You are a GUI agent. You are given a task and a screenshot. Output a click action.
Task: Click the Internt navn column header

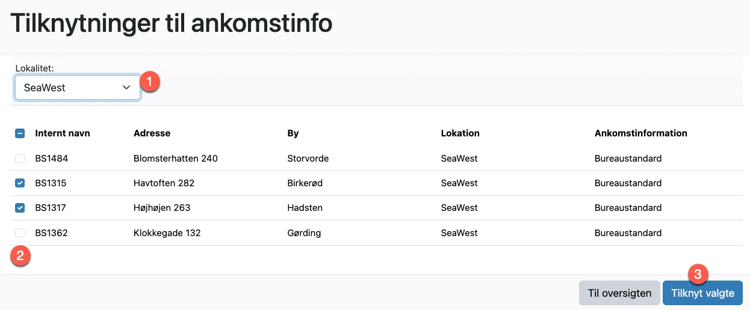click(63, 133)
